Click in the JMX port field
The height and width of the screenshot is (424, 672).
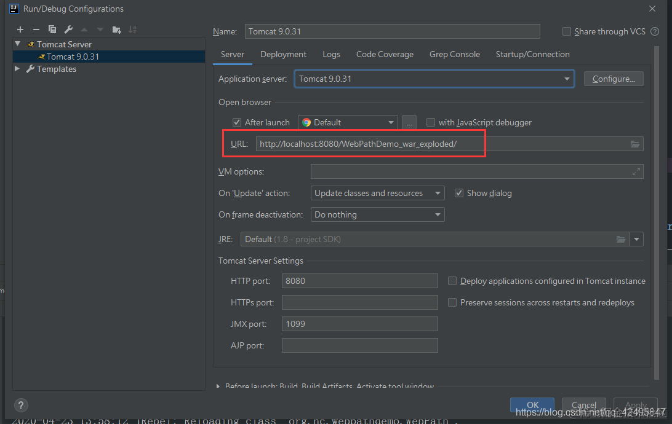[359, 324]
